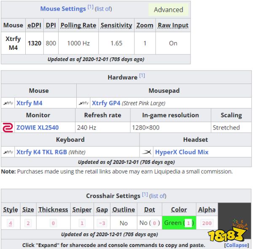Viewport: 253px width, 249px height.
Task: Click the Raw Input column header
Action: click(173, 25)
